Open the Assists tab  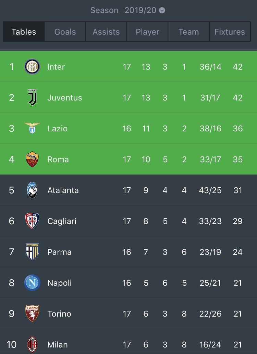click(x=106, y=32)
